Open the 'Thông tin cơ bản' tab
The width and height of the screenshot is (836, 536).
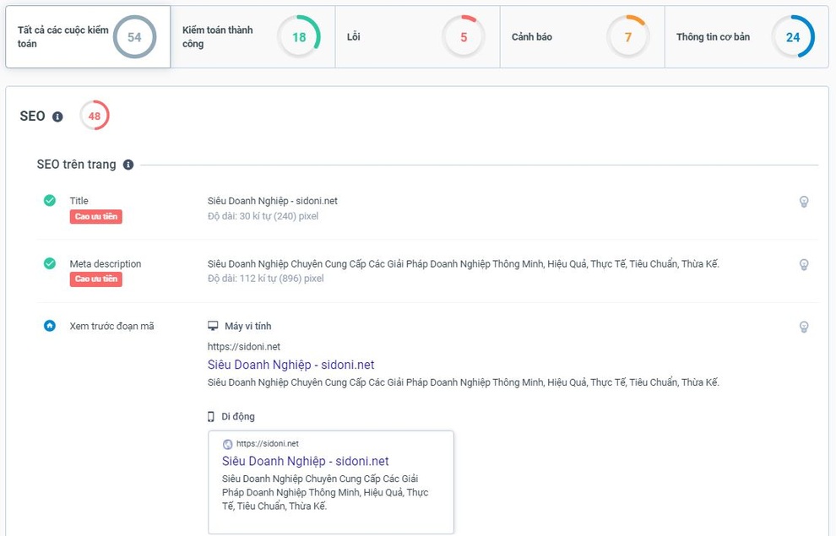tap(746, 37)
